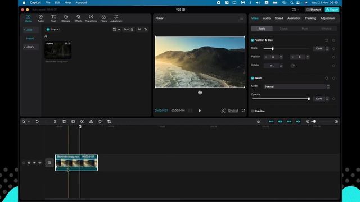Select the Basic sub-tab

(262, 29)
